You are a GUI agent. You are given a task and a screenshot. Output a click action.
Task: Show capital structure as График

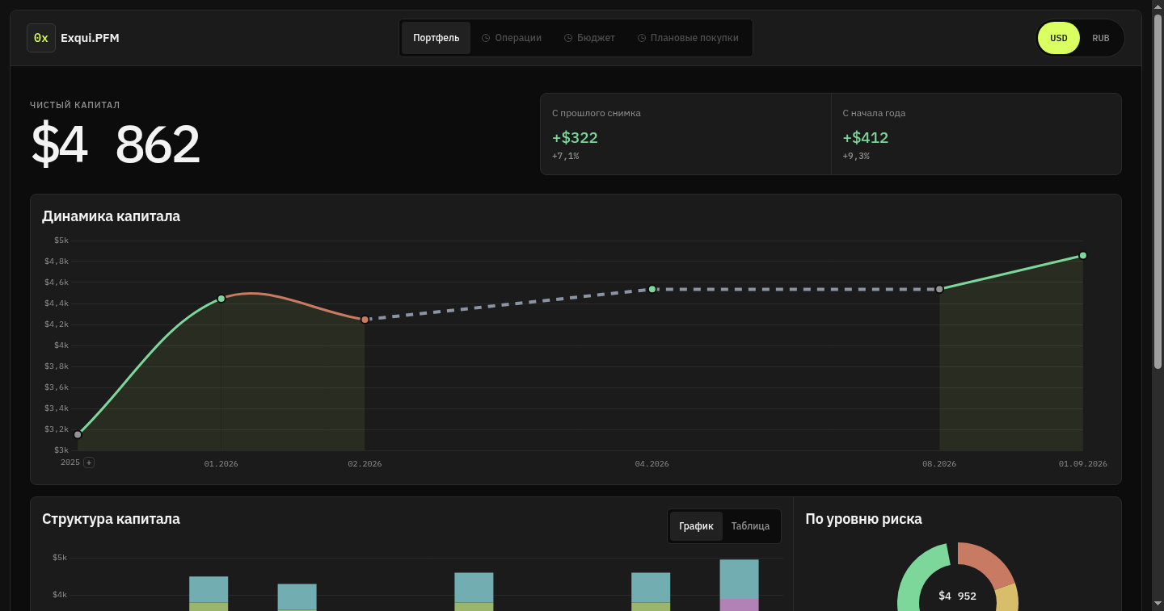[696, 526]
